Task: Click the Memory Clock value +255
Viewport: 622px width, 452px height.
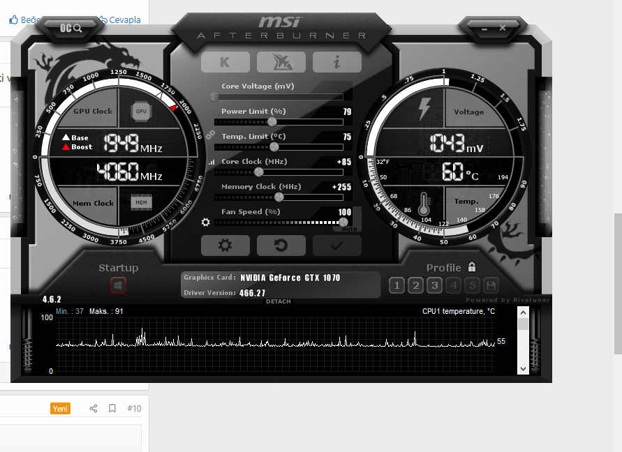Action: [x=341, y=187]
